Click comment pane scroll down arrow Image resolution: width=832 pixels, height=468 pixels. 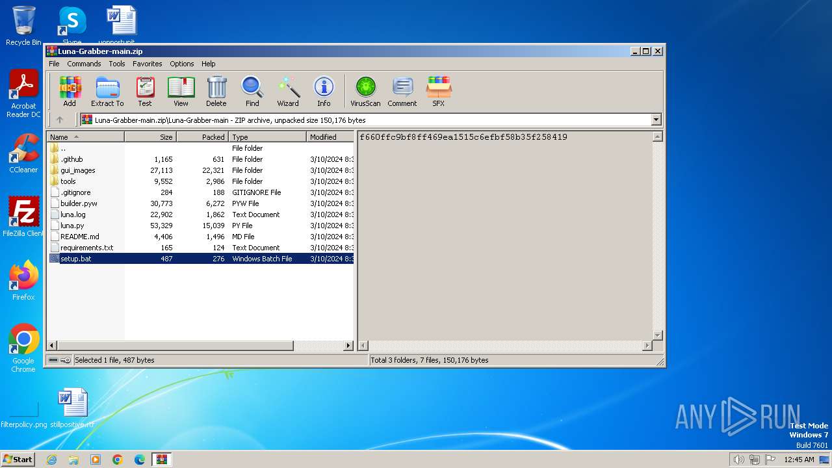(x=657, y=335)
